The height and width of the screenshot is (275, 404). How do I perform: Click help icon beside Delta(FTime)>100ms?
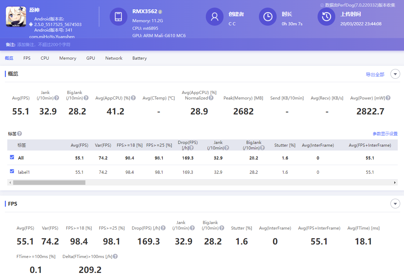[115, 257]
